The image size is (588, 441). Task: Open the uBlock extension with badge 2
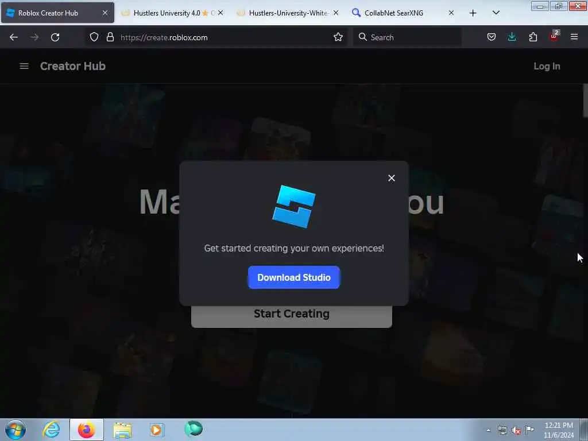[x=554, y=36]
